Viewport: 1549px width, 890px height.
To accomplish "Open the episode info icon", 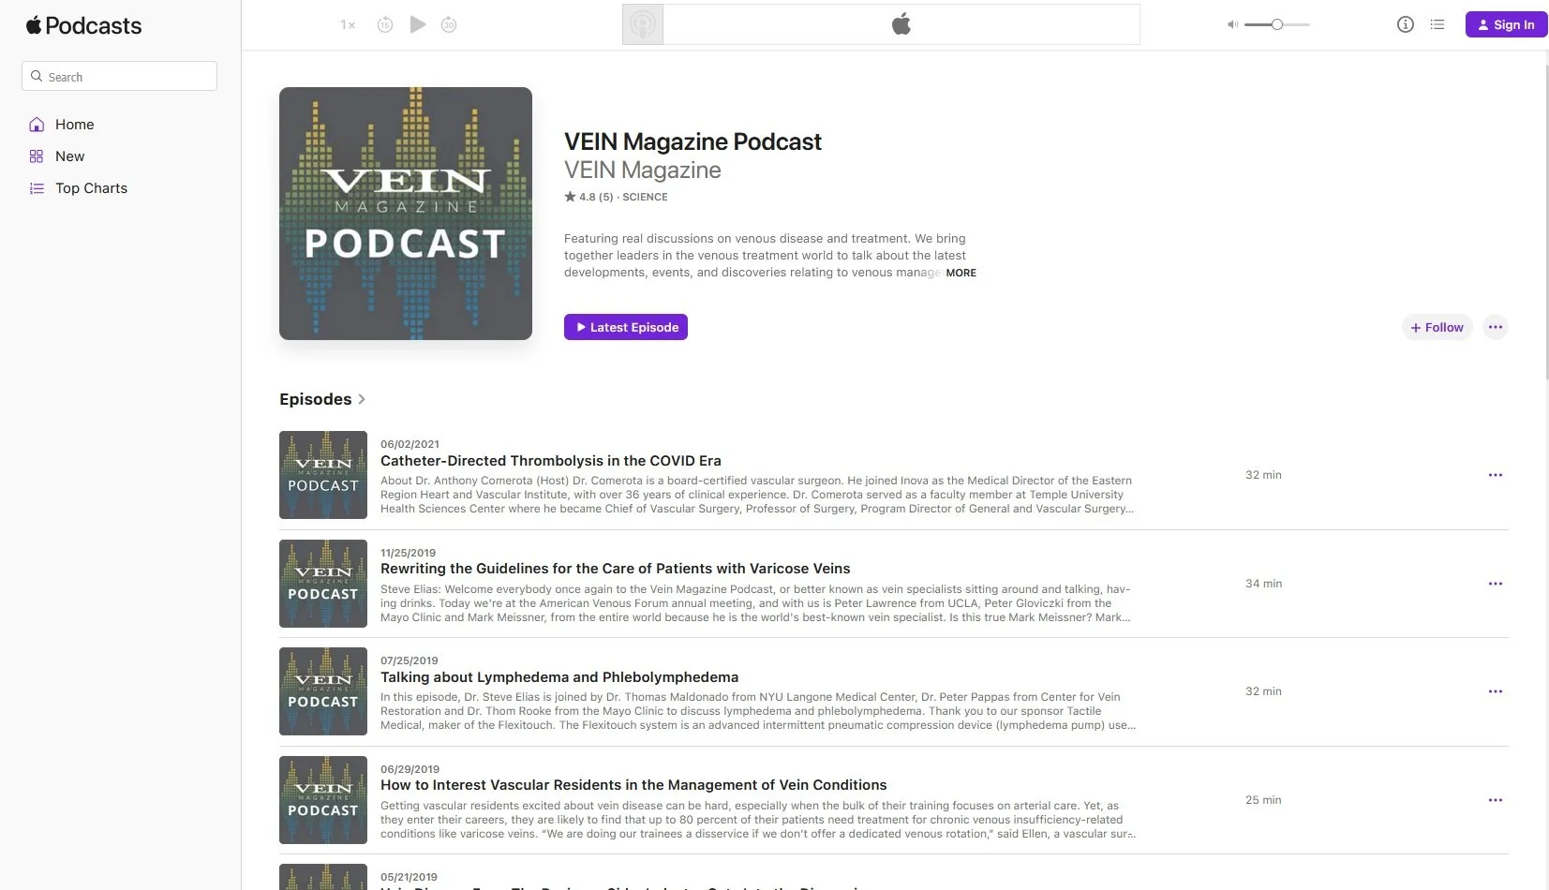I will [1405, 24].
